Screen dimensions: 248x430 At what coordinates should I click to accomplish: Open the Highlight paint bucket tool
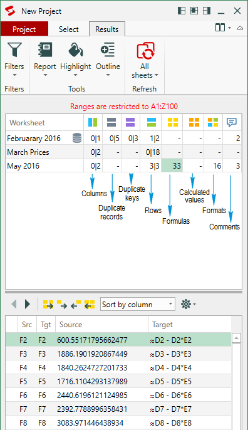tap(76, 59)
